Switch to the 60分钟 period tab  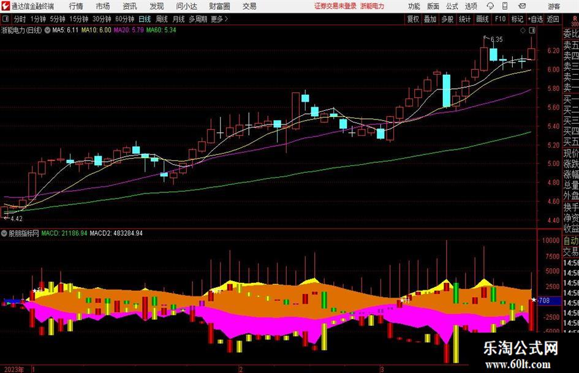125,19
